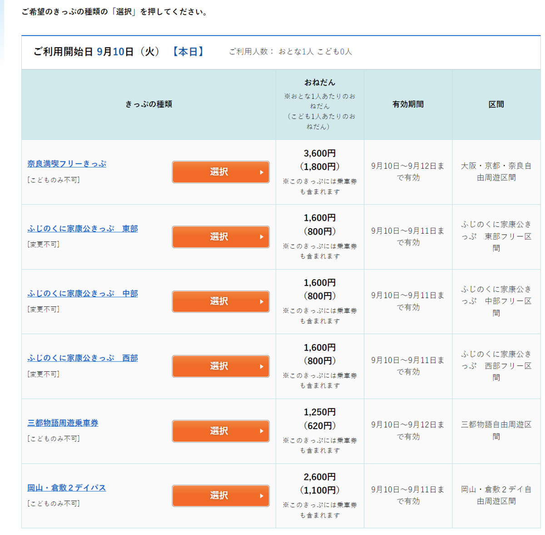The image size is (545, 535).
Task: Click validity period for 家康公きっぷ 西部
Action: [x=408, y=366]
